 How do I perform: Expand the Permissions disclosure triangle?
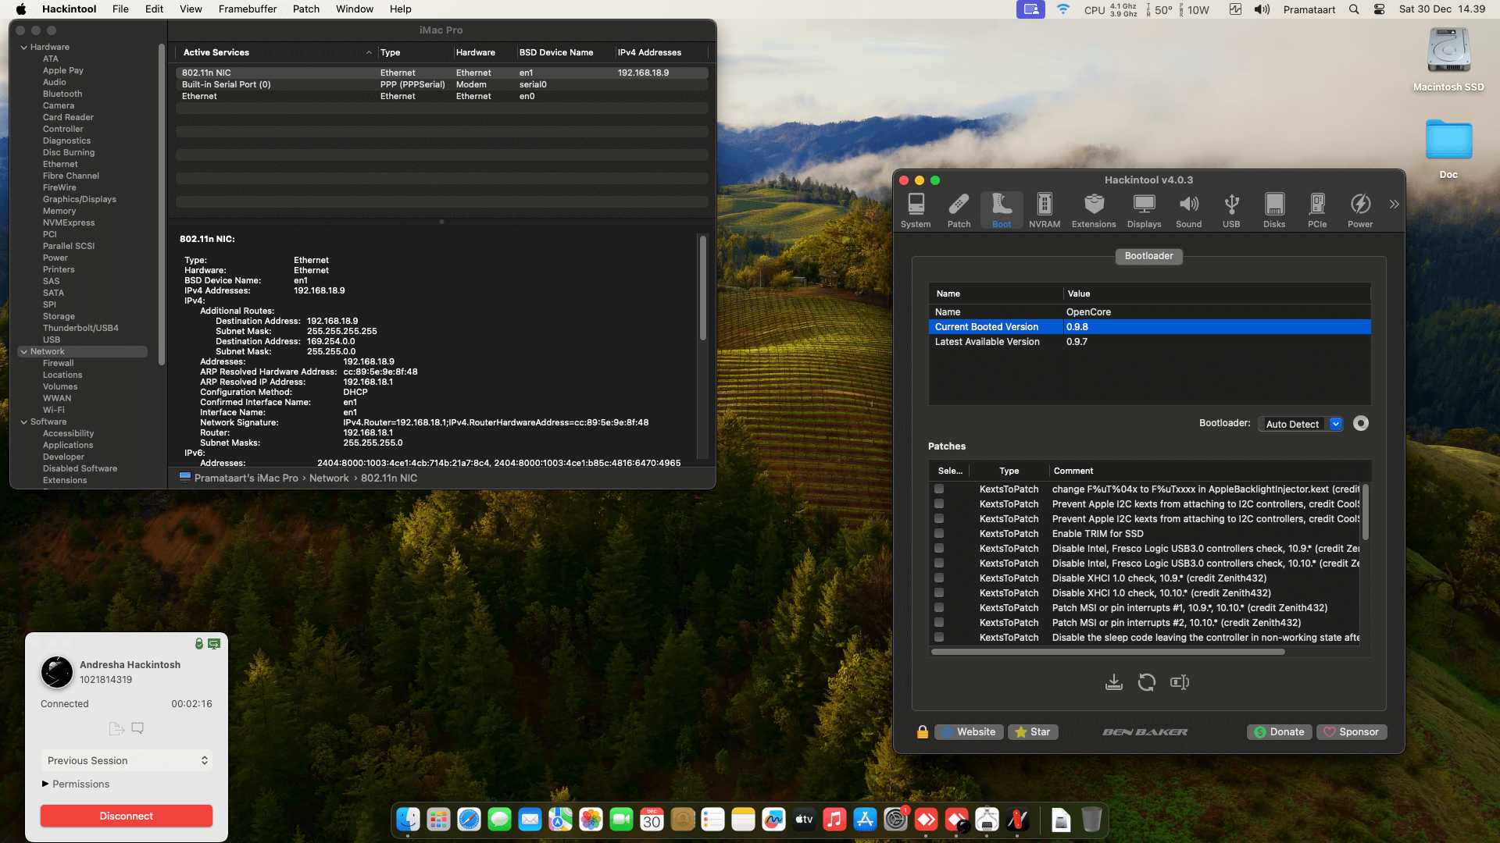(x=45, y=784)
